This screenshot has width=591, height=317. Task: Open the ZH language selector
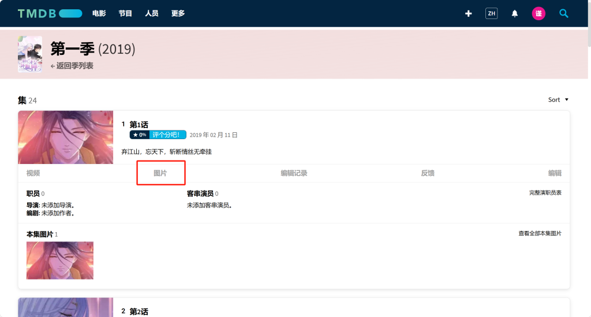(x=491, y=13)
